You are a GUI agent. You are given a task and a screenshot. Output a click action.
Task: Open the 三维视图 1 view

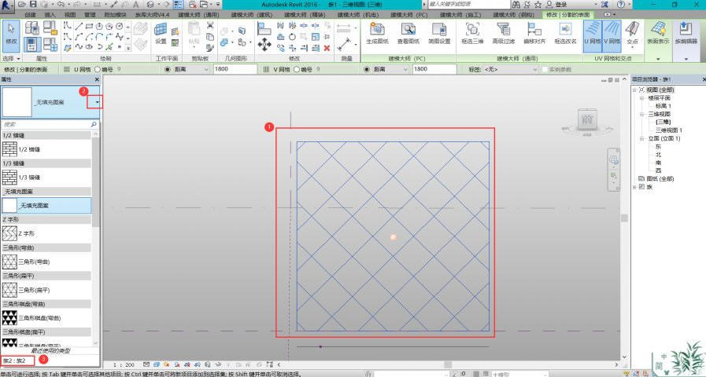tap(669, 130)
